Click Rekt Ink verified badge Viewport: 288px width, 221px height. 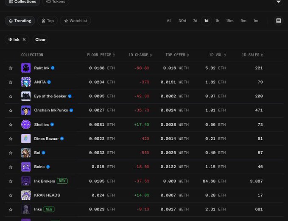tap(53, 68)
